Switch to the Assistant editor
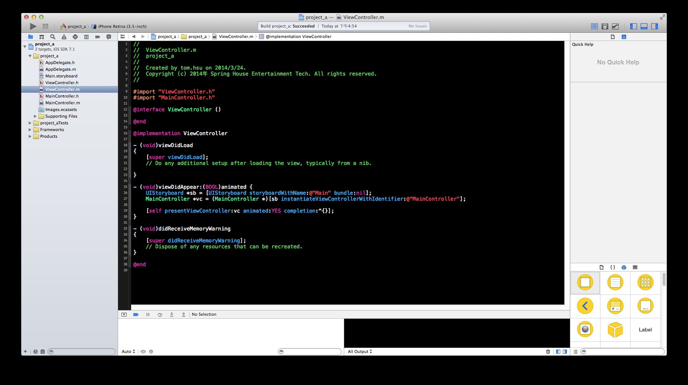688x385 pixels. click(x=605, y=26)
